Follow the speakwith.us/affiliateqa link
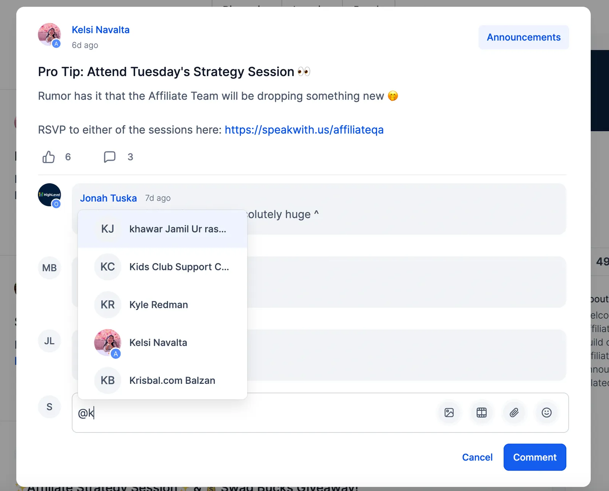609x491 pixels. coord(304,130)
